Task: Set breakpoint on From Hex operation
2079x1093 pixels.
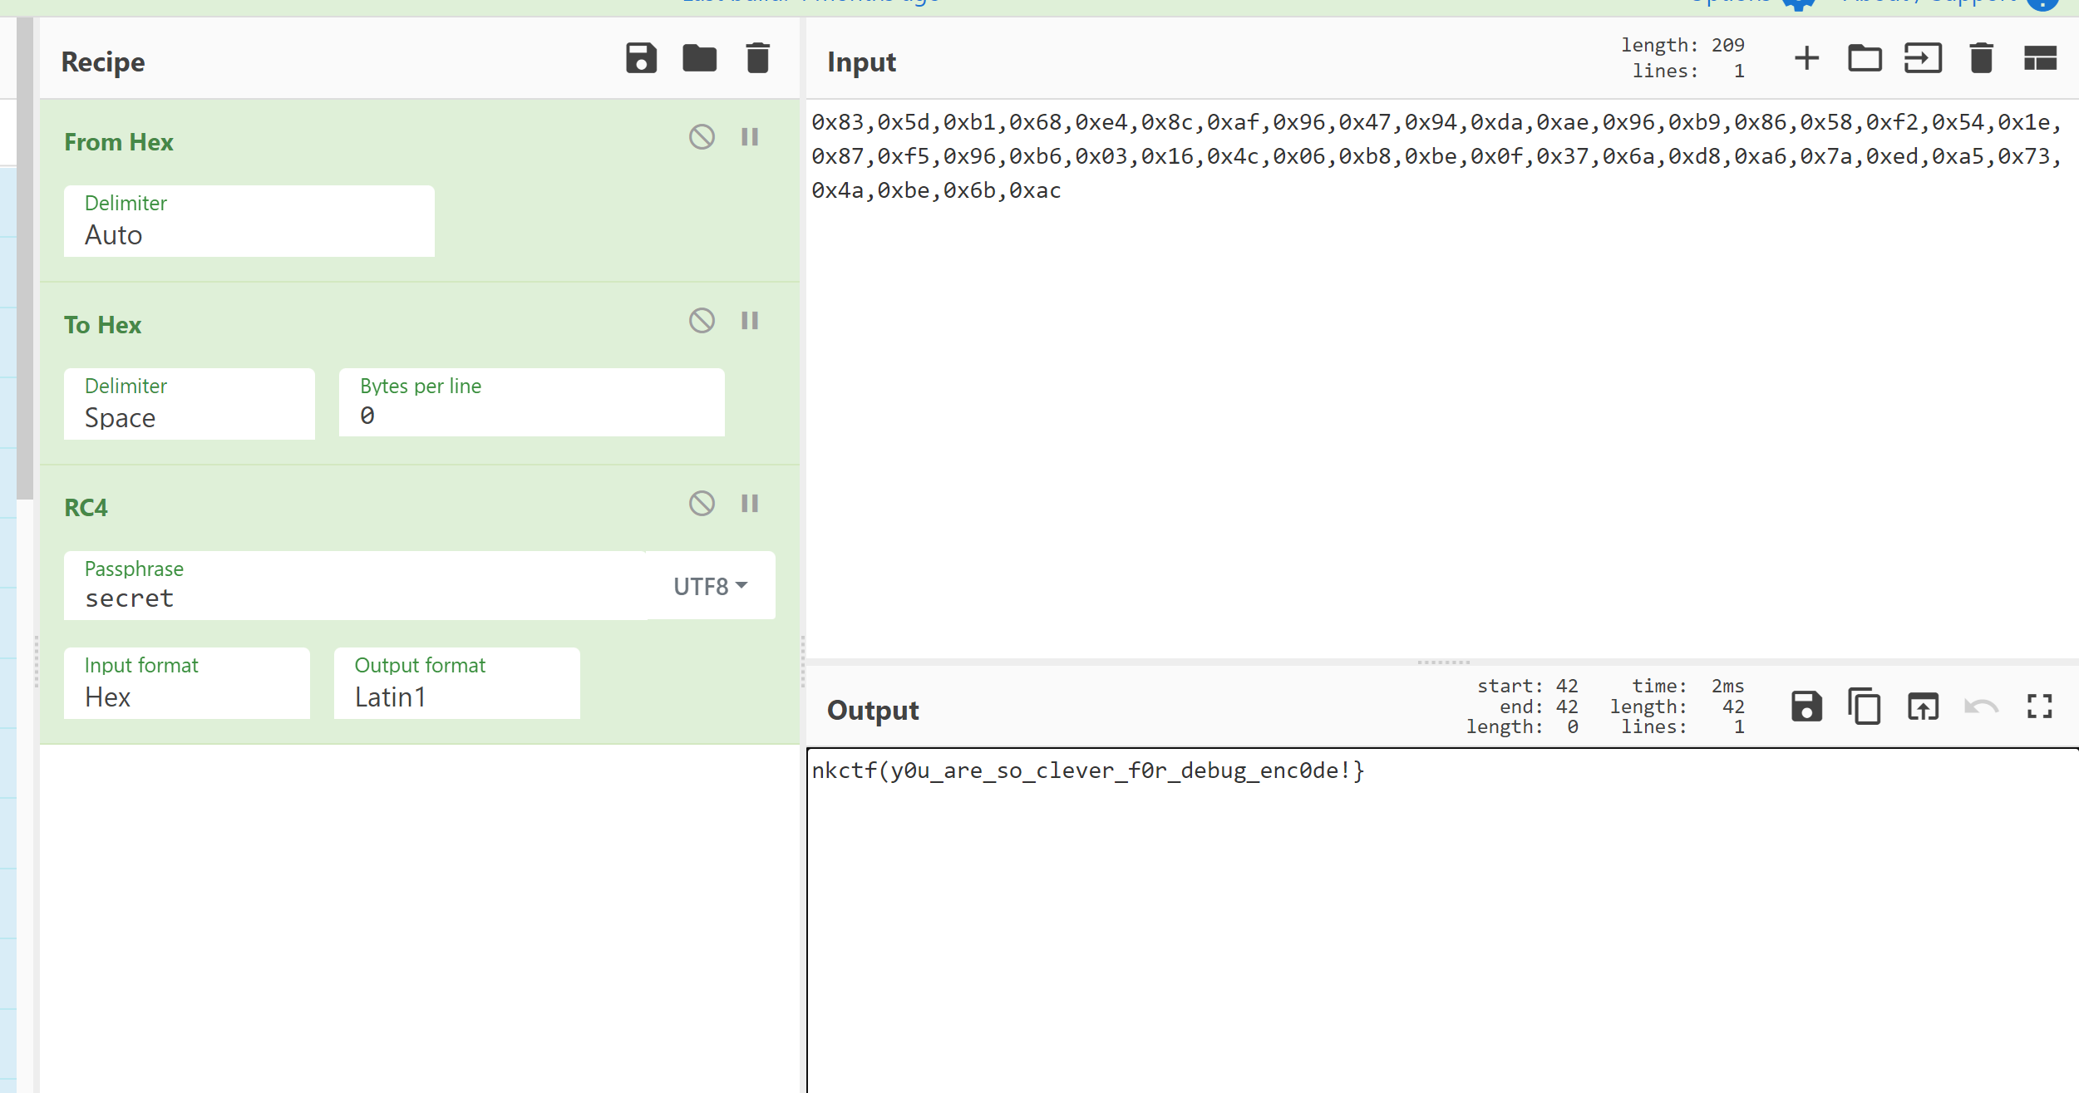Action: (750, 136)
